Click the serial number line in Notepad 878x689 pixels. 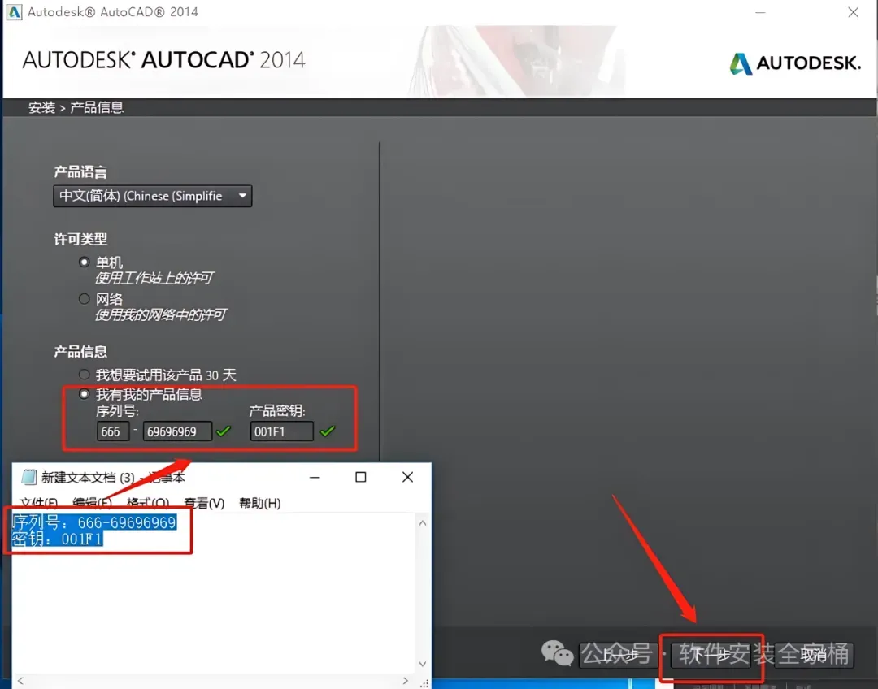[94, 522]
